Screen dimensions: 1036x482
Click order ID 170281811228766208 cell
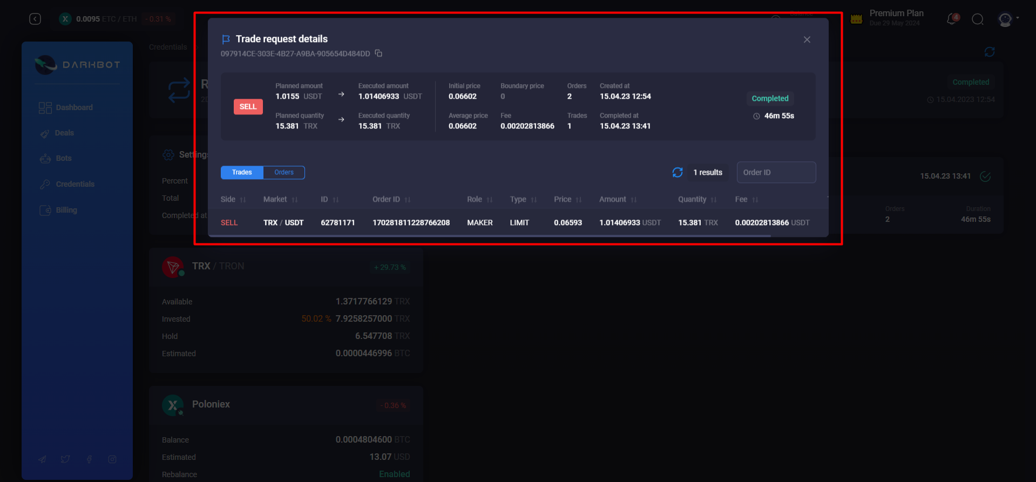(411, 222)
